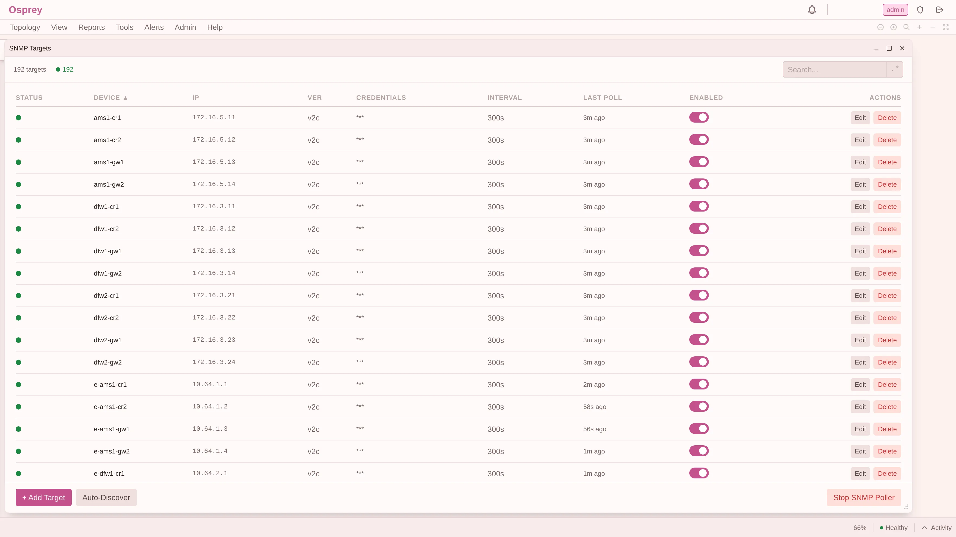Click the INTERVAL column header

504,98
